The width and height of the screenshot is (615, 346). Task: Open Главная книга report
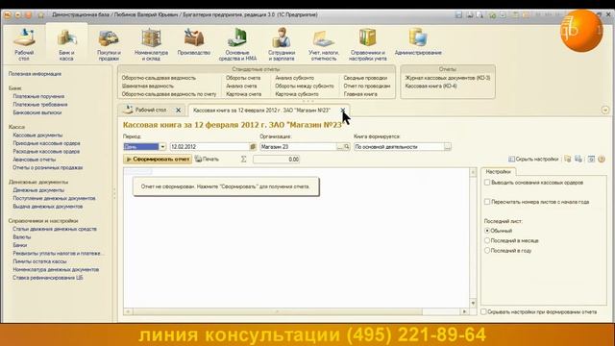360,94
